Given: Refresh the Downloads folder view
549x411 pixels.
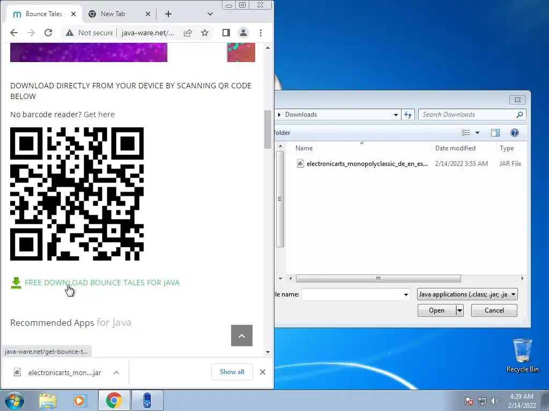Looking at the screenshot, I should [x=408, y=115].
